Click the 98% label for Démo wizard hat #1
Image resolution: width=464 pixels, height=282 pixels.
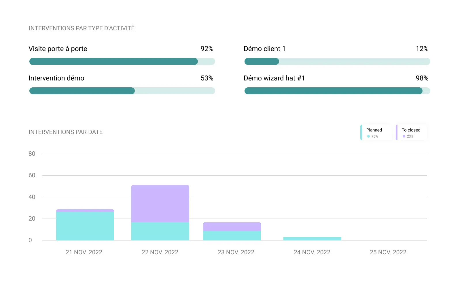(422, 78)
